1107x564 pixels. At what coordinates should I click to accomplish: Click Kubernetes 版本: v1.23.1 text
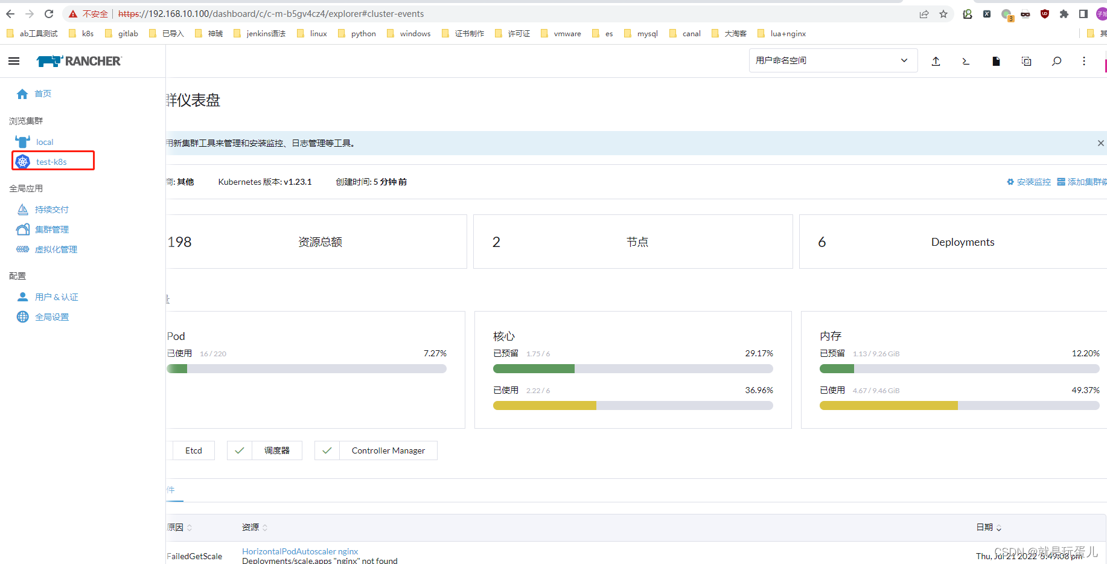click(265, 182)
